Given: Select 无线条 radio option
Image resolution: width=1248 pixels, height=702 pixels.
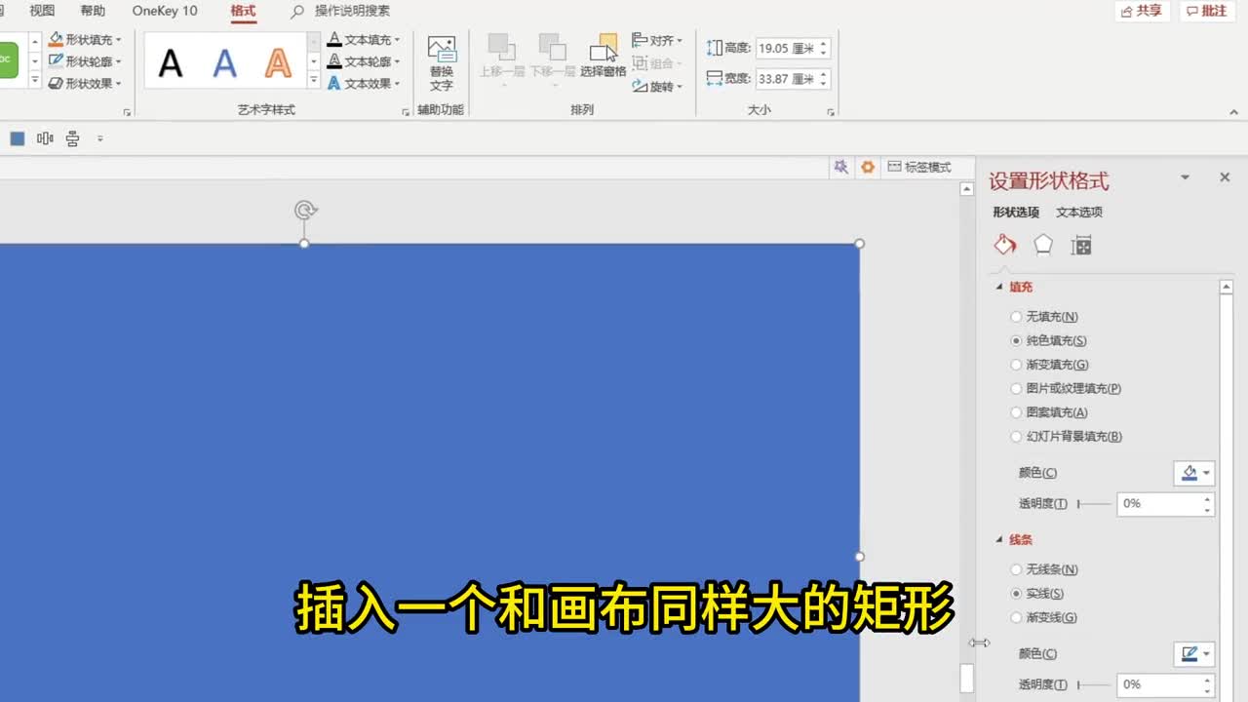Looking at the screenshot, I should 1017,569.
